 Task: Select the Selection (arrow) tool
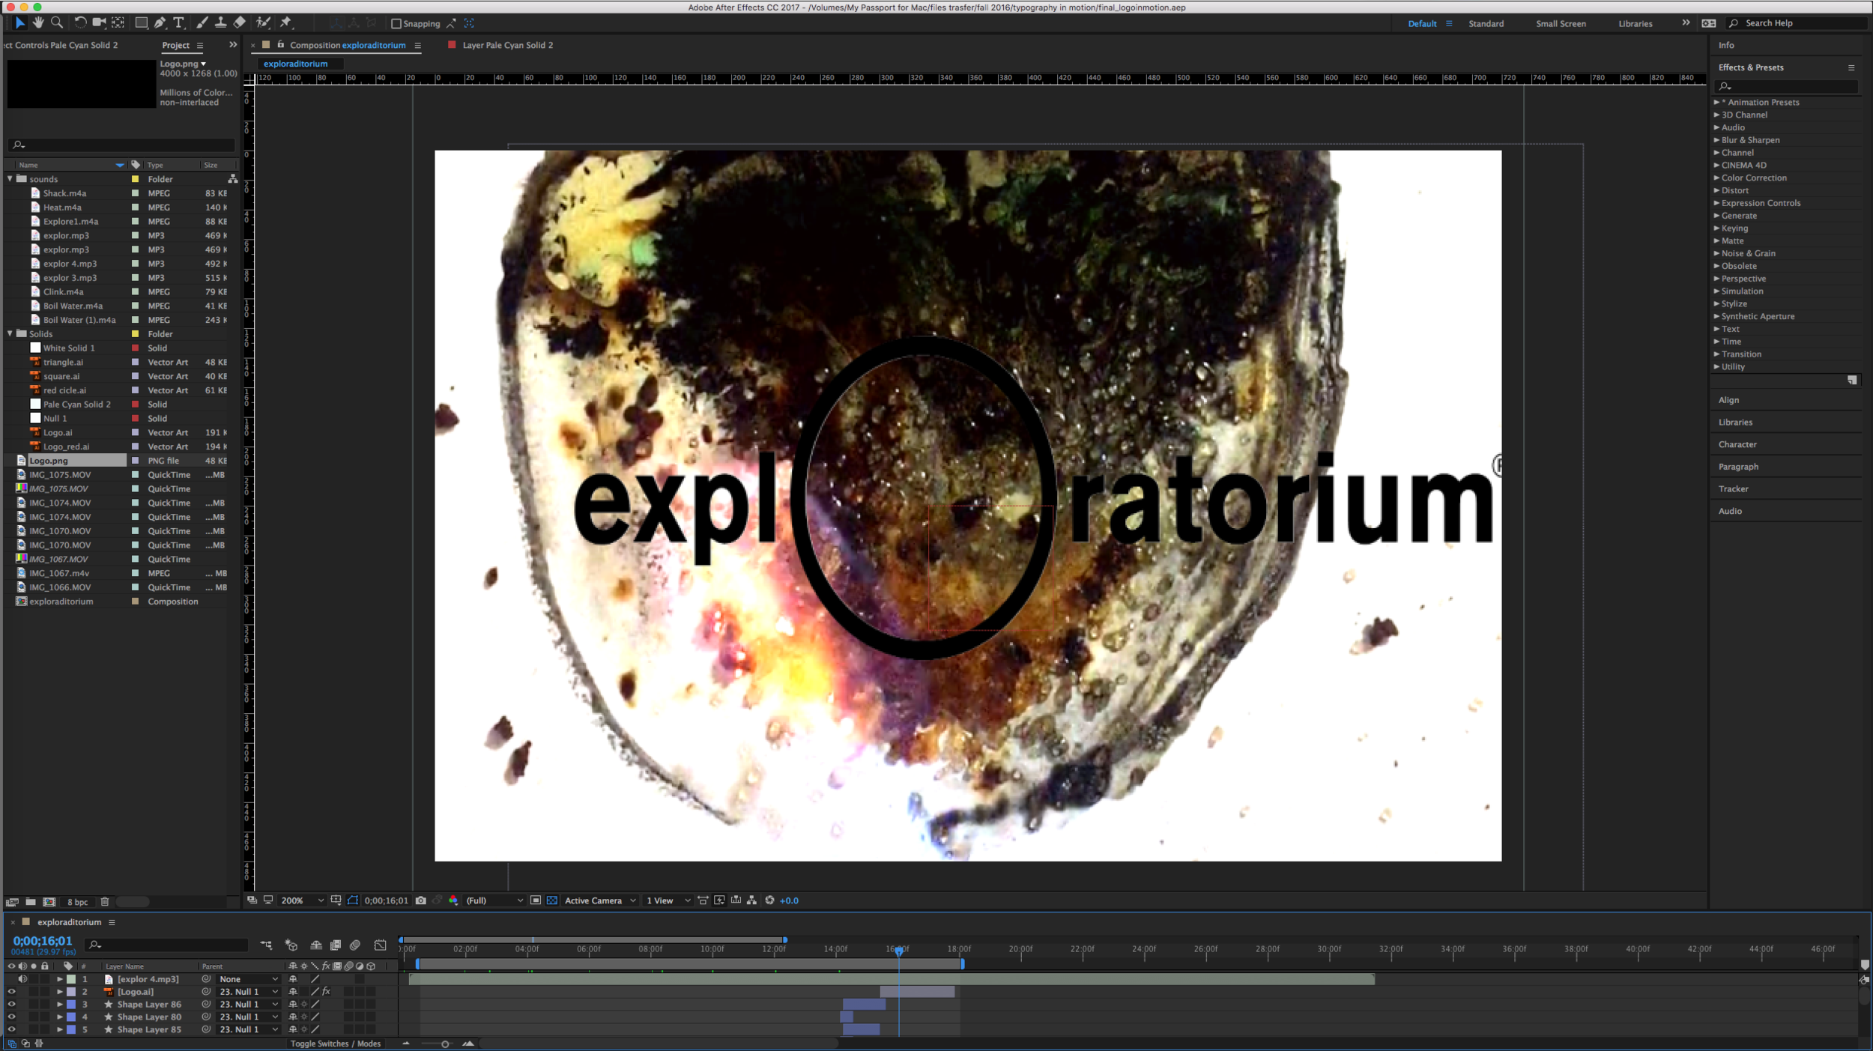20,22
